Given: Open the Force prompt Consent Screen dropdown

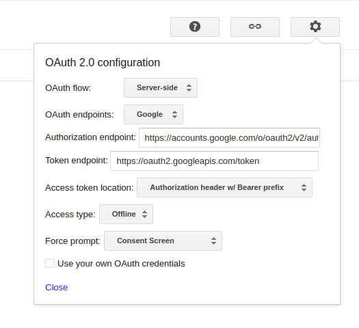Looking at the screenshot, I should [x=163, y=241].
